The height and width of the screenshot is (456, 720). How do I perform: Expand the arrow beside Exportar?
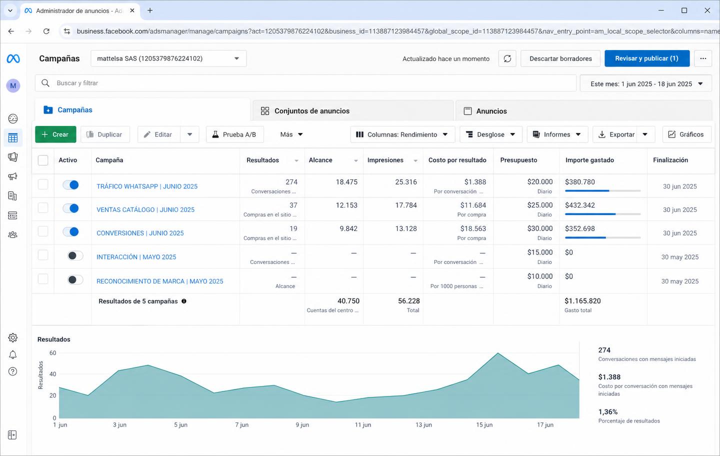coord(645,134)
